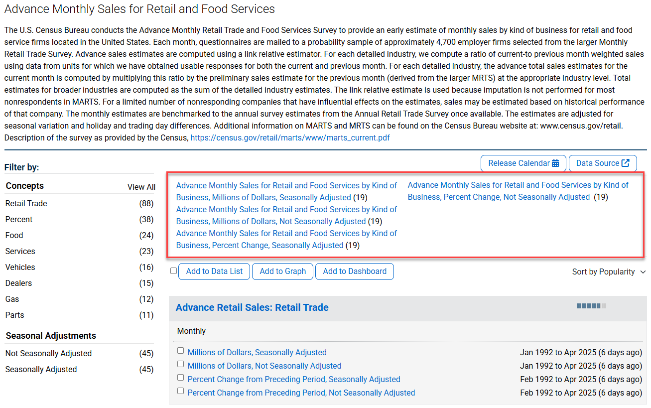Screen dimensions: 651x408
Task: Click View All next to Concepts
Action: coord(141,187)
